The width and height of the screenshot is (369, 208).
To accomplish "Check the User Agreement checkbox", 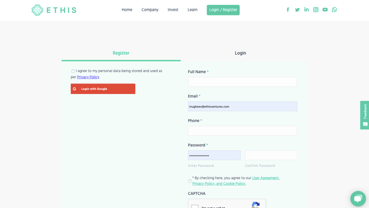I will coord(190,181).
